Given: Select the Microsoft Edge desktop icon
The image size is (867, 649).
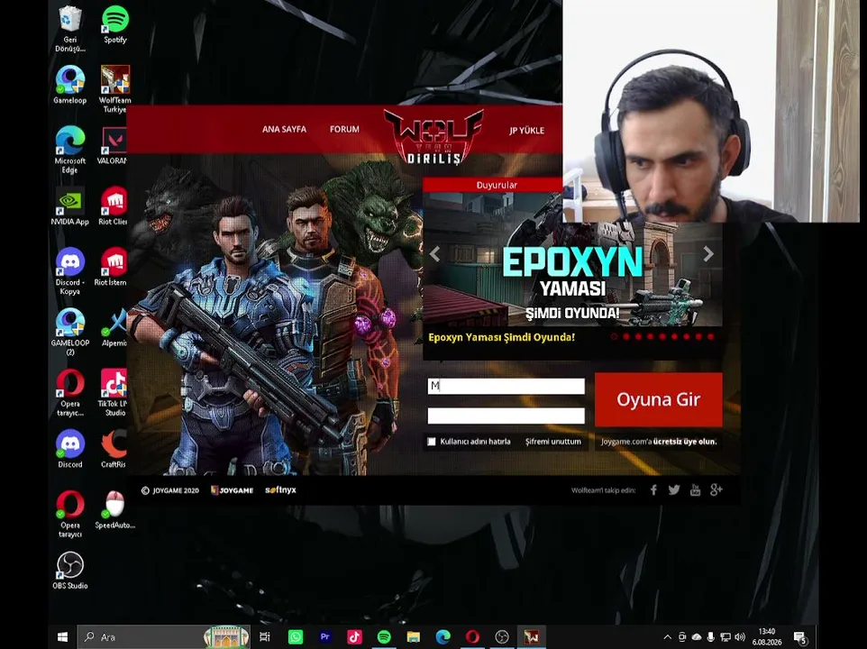Looking at the screenshot, I should (70, 150).
